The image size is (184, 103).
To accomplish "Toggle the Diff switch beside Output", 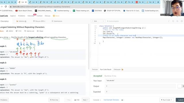I will [x=180, y=86].
